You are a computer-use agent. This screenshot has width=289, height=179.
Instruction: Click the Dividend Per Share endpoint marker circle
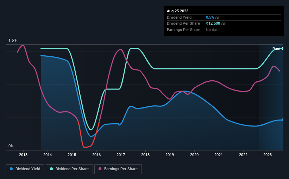point(283,49)
